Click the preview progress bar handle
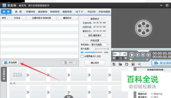This screenshot has width=171, height=98. click(112, 49)
